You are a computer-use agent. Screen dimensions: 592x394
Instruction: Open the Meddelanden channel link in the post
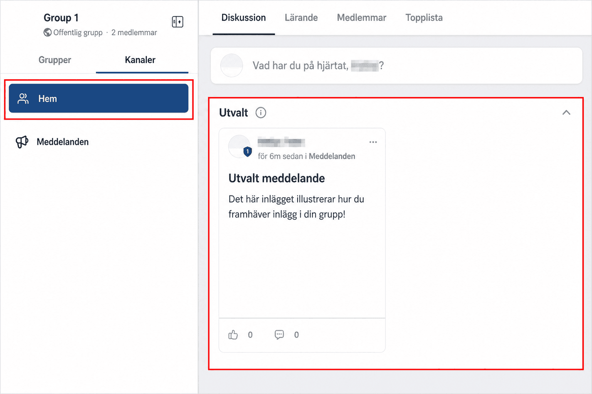click(x=332, y=156)
